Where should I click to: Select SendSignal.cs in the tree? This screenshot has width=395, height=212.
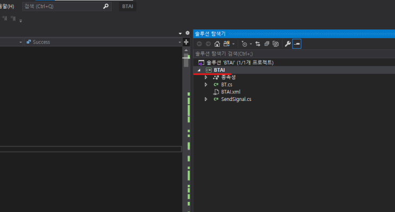[x=236, y=99]
